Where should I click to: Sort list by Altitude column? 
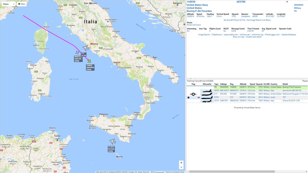(243, 84)
